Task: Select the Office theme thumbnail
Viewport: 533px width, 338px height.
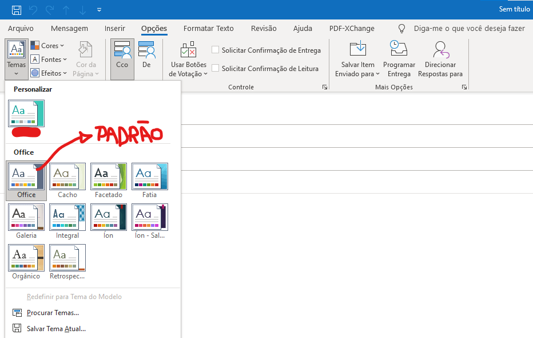Action: pos(26,180)
